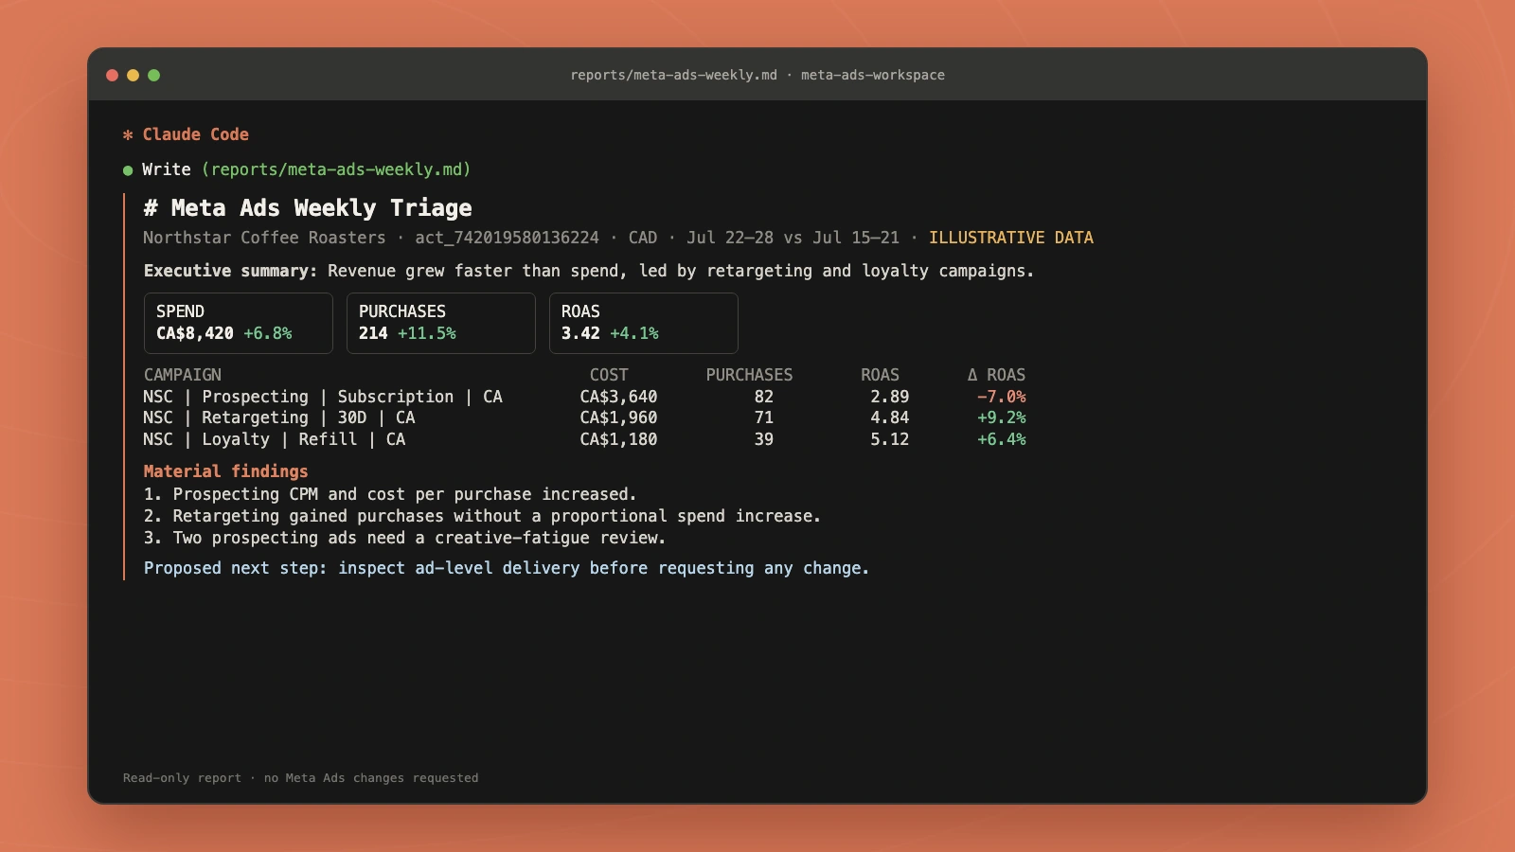Click the purchases total "214"
The width and height of the screenshot is (1515, 852).
373,333
